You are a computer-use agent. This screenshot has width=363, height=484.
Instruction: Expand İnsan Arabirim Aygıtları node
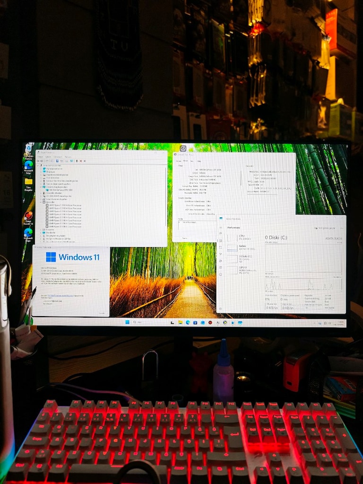tap(41, 199)
